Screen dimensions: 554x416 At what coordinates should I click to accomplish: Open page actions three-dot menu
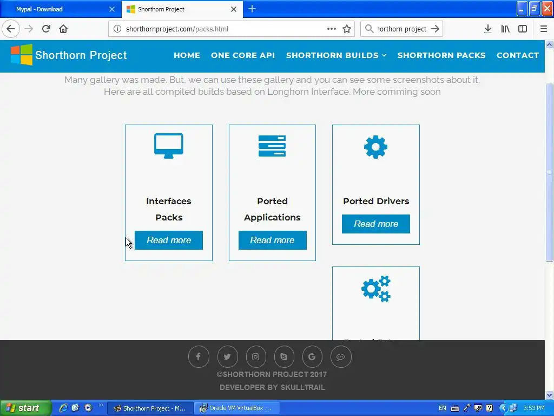[x=332, y=29]
